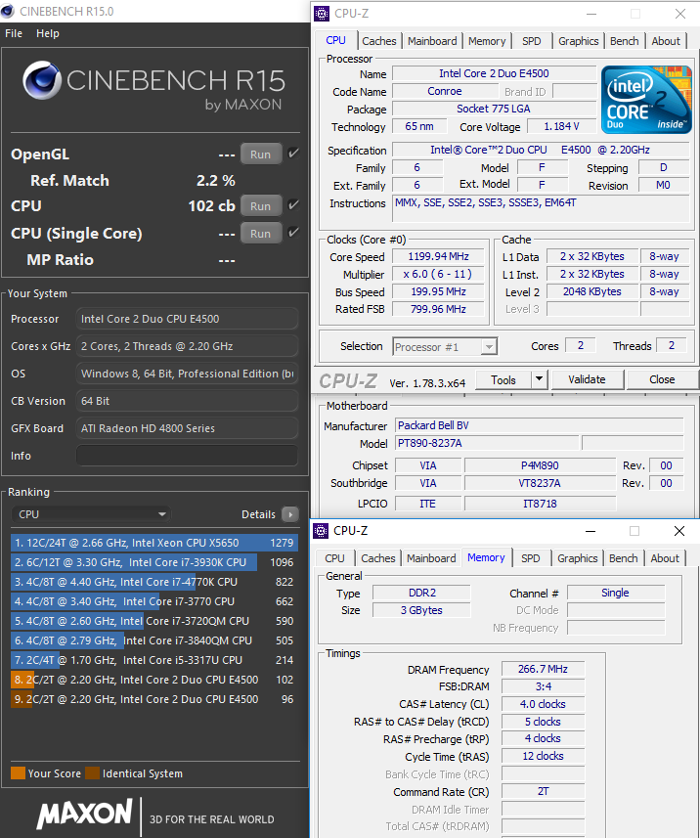Select ranking row Intel Core i7-4770K
The image size is (700, 838).
click(x=153, y=582)
